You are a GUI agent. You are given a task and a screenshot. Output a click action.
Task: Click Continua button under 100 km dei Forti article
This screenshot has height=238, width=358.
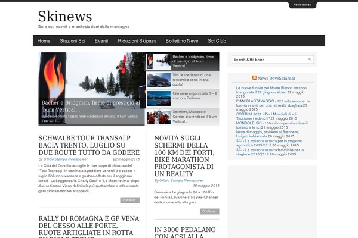click(209, 212)
